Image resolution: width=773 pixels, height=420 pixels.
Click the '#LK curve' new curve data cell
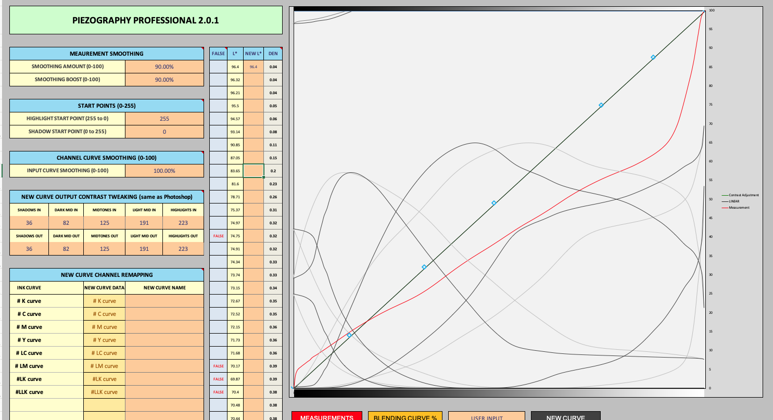coord(104,379)
